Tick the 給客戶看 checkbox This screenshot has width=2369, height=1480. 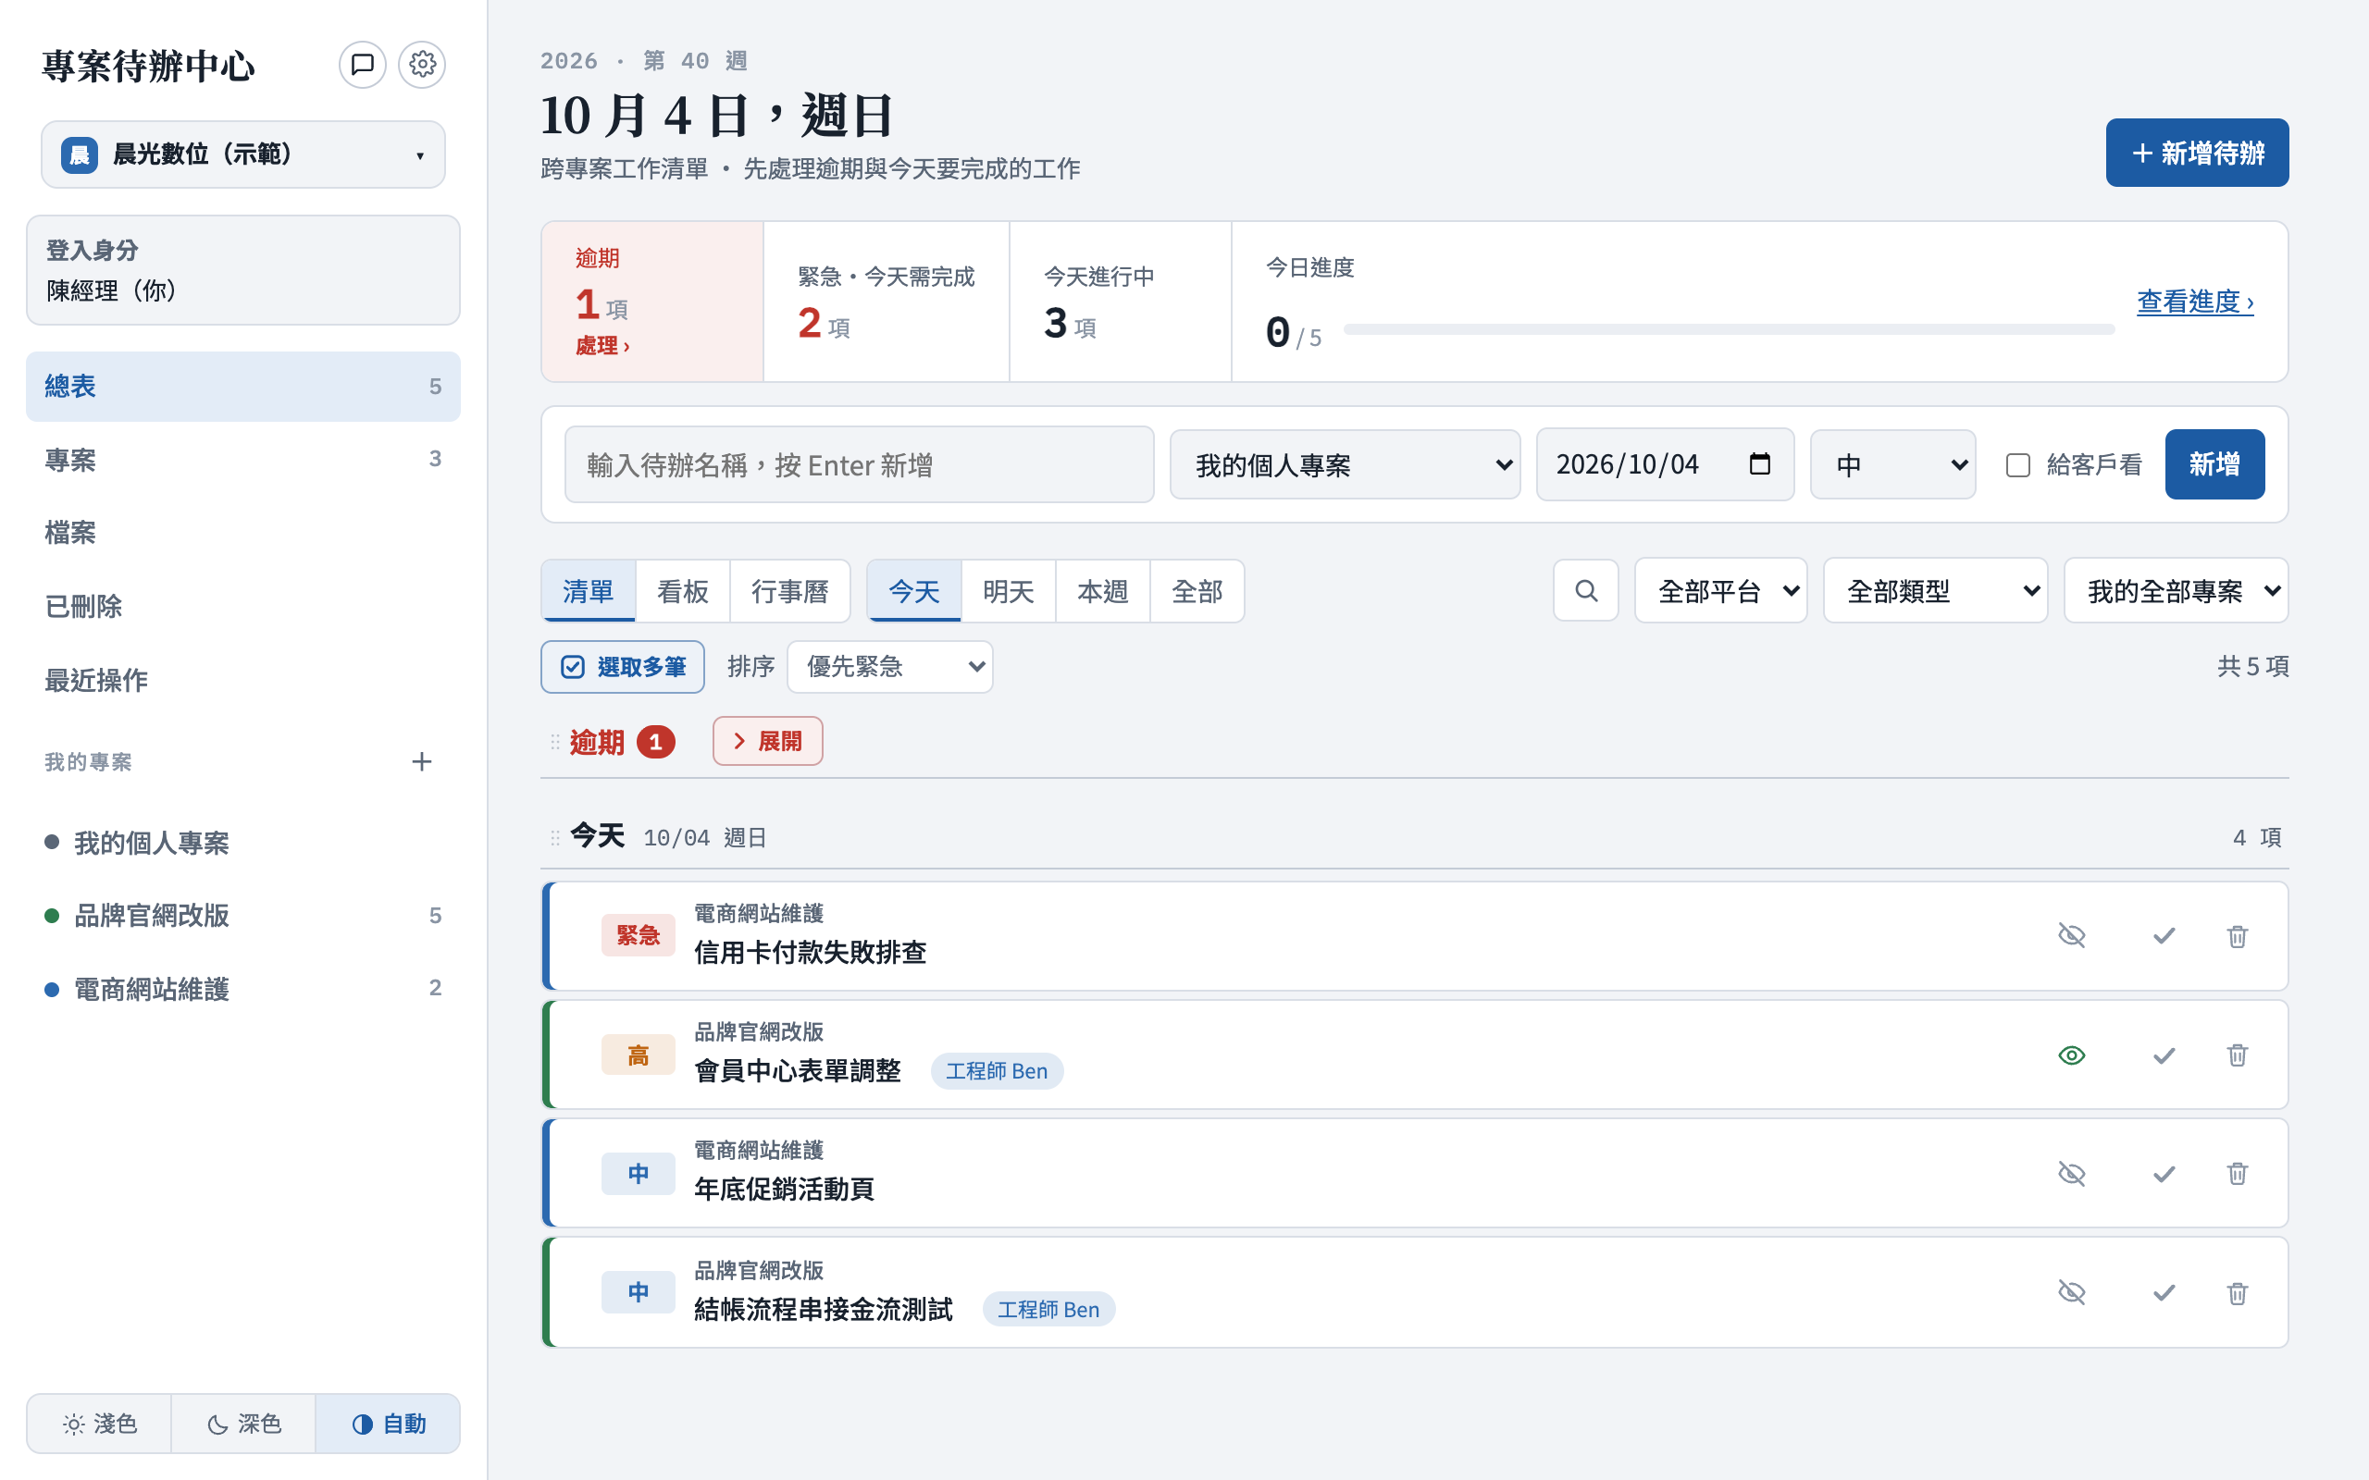[x=2017, y=465]
